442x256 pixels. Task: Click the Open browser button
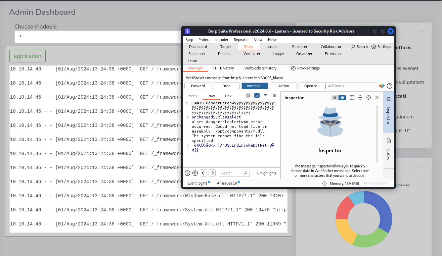point(312,86)
